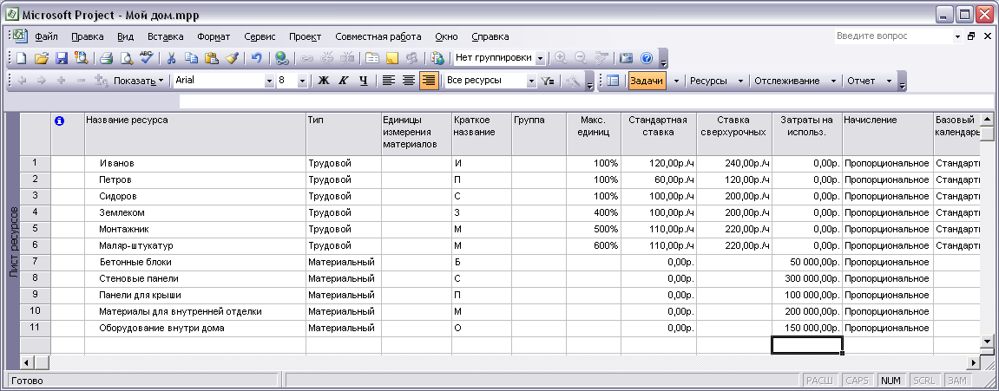Image resolution: width=999 pixels, height=391 pixels.
Task: Open the Проект menu
Action: point(306,37)
